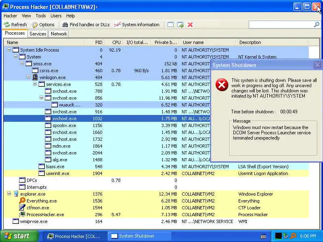This screenshot has width=323, height=242.
Task: Sort by the Name column header
Action: tap(44, 42)
